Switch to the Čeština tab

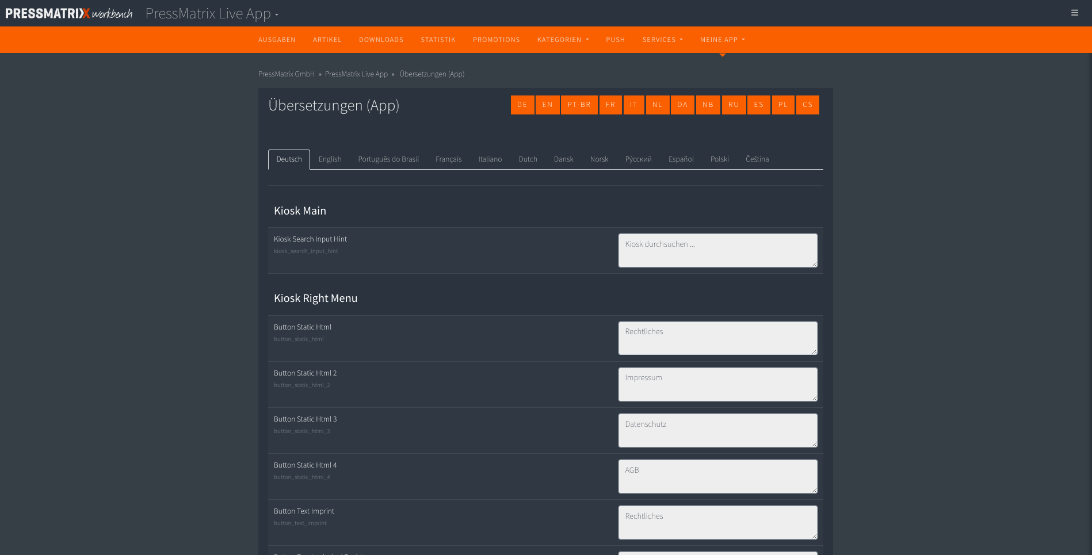pos(757,159)
